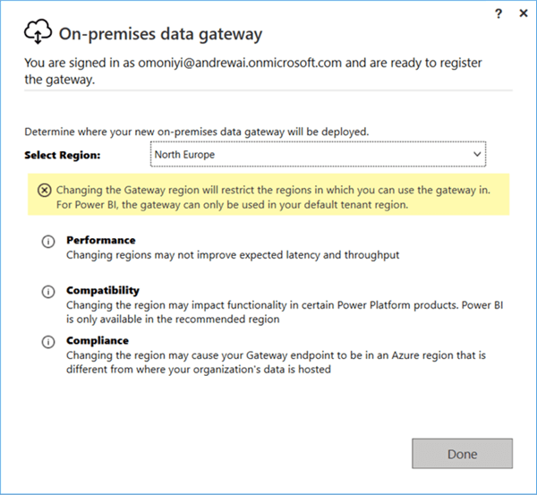
Task: Select the Performance heading
Action: pos(100,240)
